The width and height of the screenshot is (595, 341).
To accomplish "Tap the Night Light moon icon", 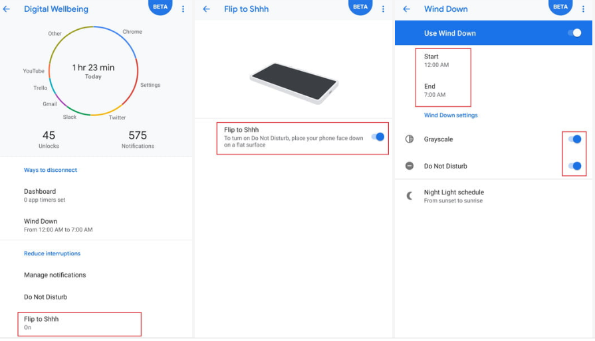I will (x=410, y=196).
